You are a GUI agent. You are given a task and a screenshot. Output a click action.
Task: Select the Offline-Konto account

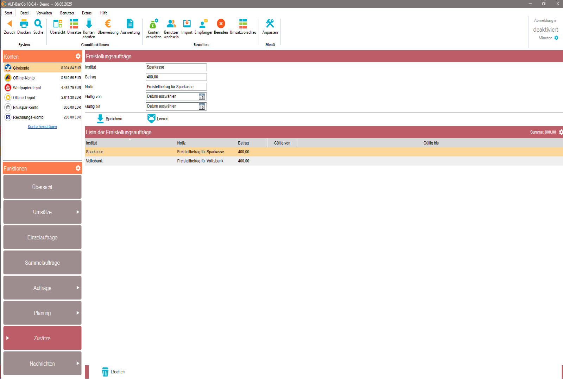pyautogui.click(x=42, y=78)
